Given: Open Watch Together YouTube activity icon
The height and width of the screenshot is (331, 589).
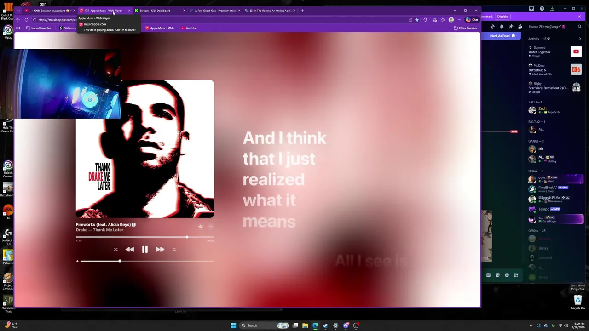Looking at the screenshot, I should click(x=576, y=51).
